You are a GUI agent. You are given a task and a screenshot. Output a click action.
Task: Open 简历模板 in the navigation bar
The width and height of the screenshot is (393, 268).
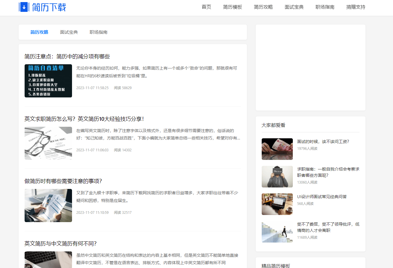pos(233,7)
